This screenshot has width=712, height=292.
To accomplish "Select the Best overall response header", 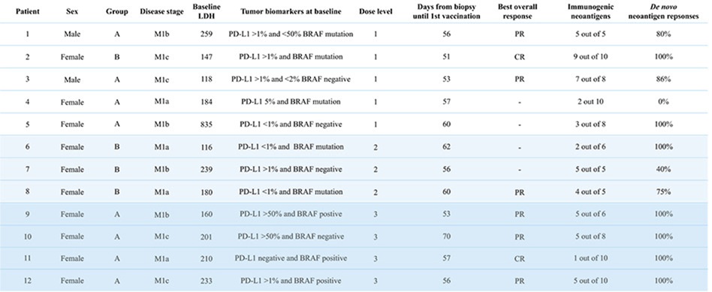I will [519, 11].
